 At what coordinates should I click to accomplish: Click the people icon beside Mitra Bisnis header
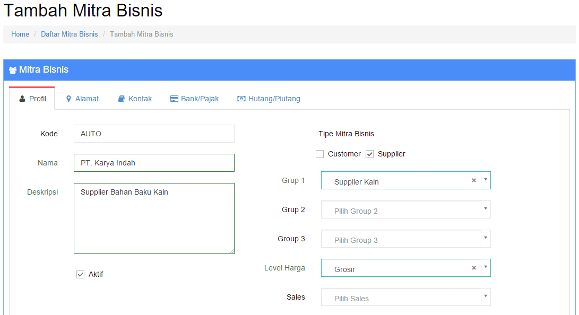point(13,70)
